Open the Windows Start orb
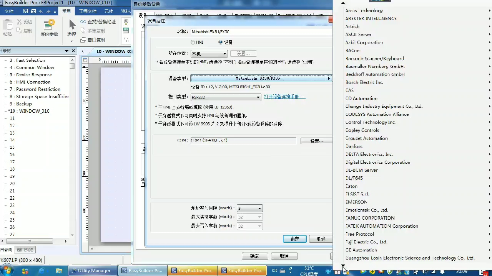Screen dimensions: 492x276 7,270
